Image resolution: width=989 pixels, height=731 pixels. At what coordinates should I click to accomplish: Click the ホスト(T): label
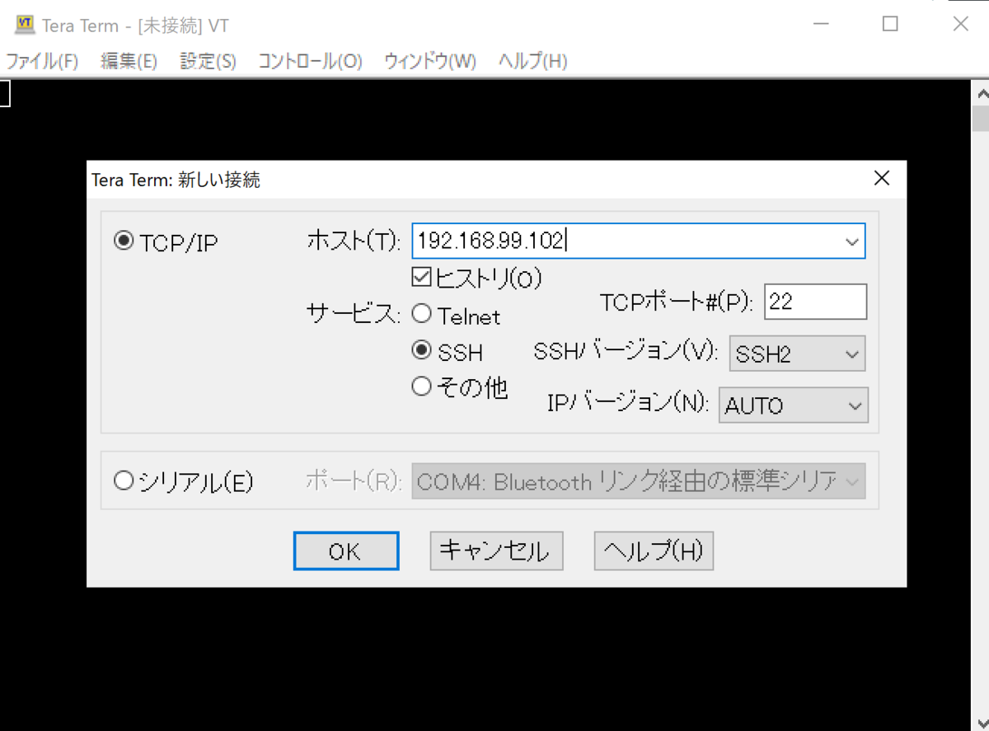[354, 241]
